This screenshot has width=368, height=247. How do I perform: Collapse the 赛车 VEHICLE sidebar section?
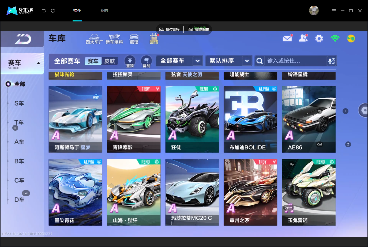pos(22,64)
